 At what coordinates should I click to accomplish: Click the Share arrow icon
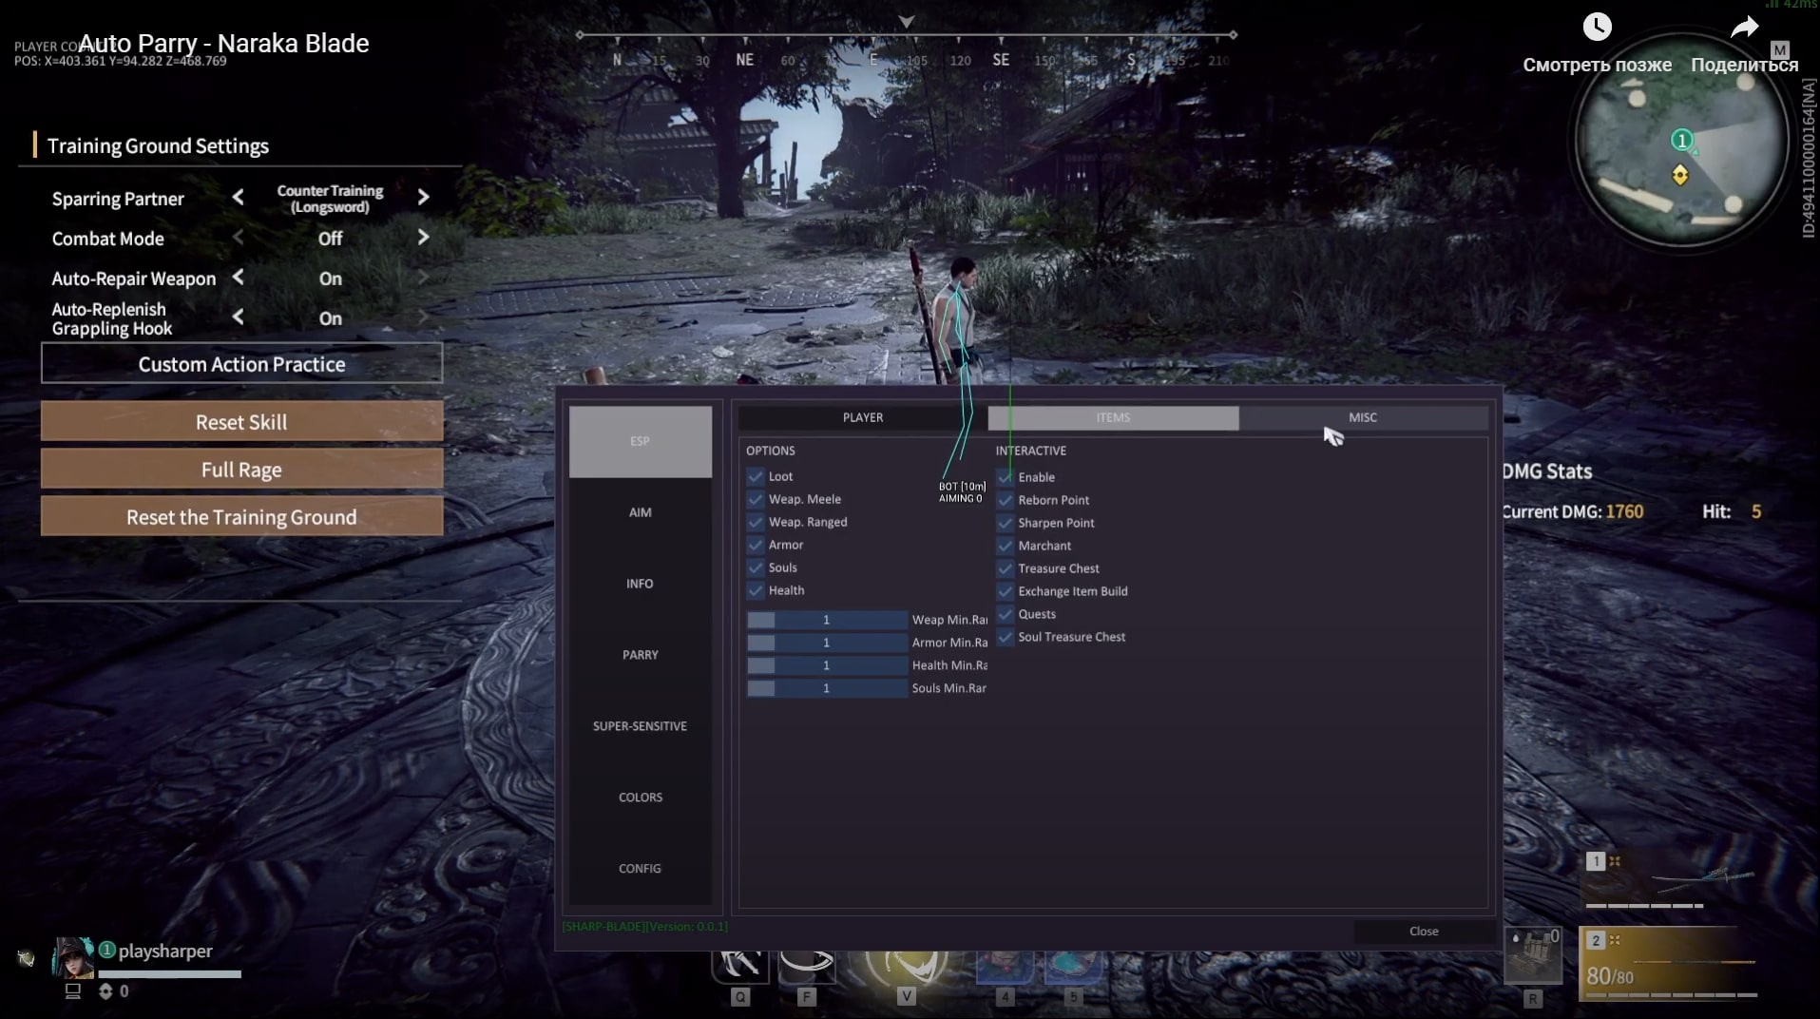1744,27
